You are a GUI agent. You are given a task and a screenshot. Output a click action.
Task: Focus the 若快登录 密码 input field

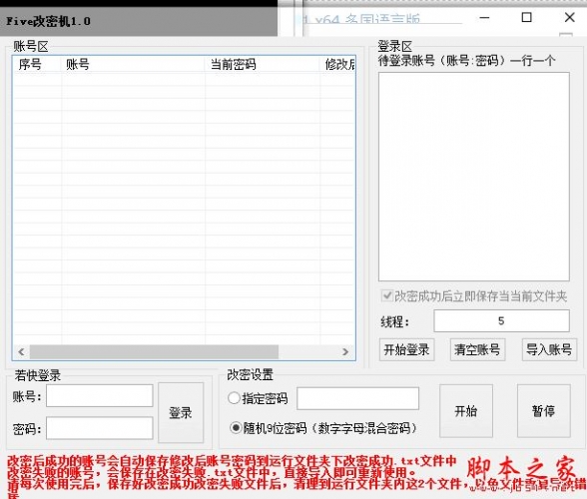pos(100,428)
